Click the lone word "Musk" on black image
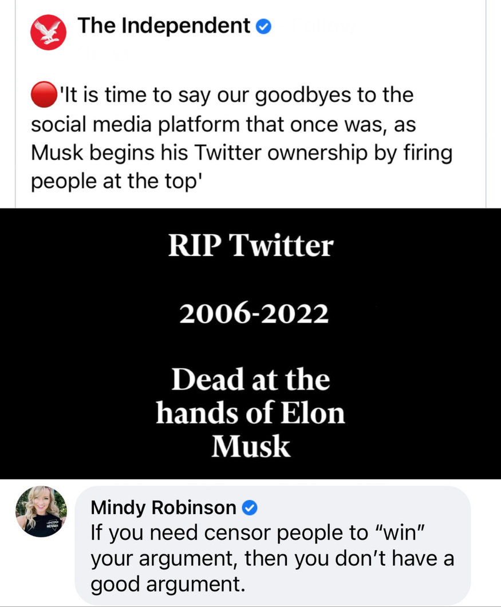Image resolution: width=501 pixels, height=607 pixels. point(251,447)
